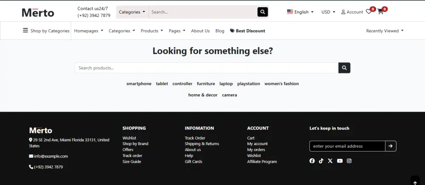Expand the Products menu
The height and width of the screenshot is (185, 425).
(x=152, y=31)
